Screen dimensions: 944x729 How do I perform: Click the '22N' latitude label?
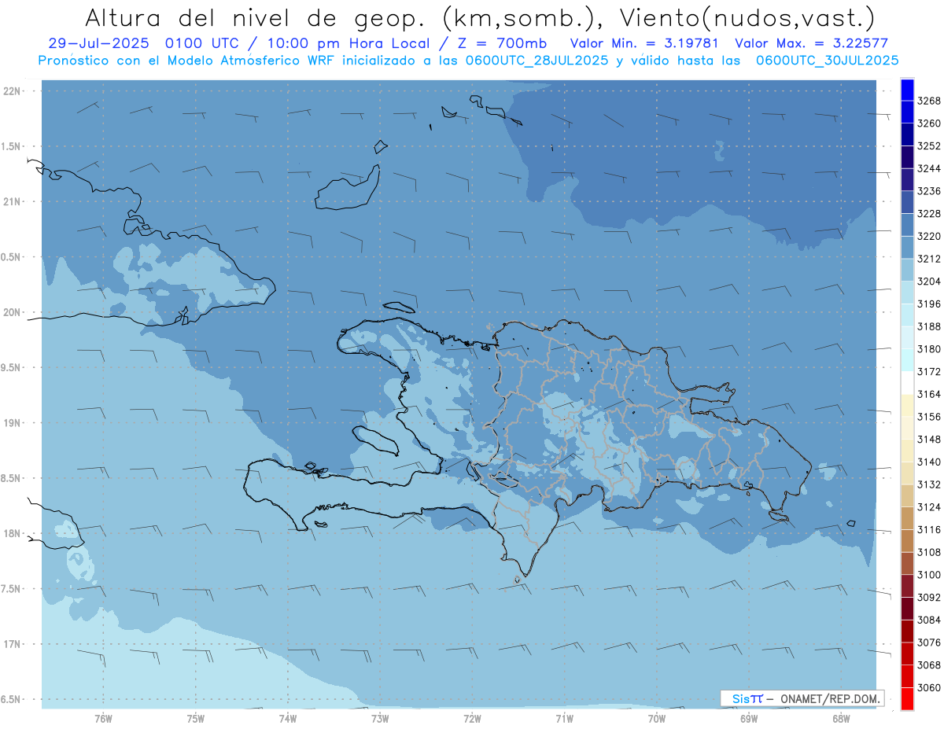click(12, 91)
